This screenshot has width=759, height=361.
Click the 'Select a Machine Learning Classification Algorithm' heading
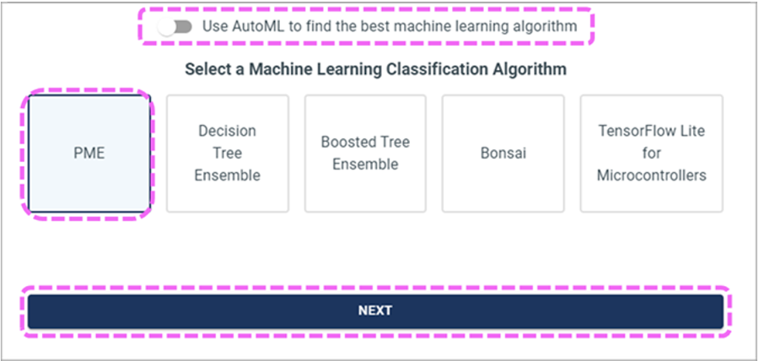[375, 68]
